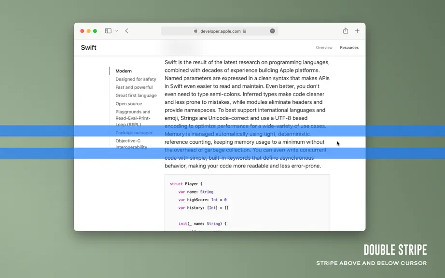Image resolution: width=445 pixels, height=278 pixels.
Task: Go to the Open source section
Action: [x=128, y=104]
